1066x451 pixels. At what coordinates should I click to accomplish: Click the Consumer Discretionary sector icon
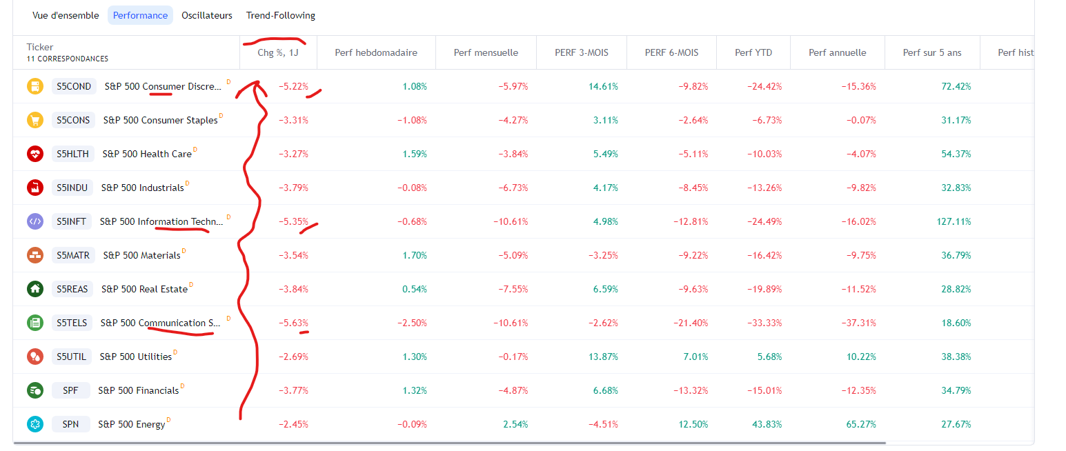(x=34, y=86)
